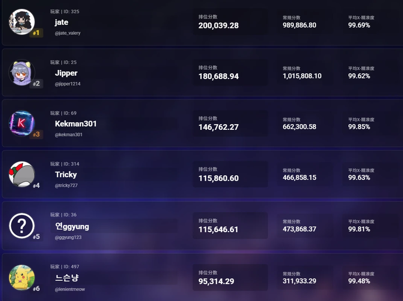The image size is (403, 301).
Task: Click Kekman301's neon K avatar
Action: [x=22, y=123]
